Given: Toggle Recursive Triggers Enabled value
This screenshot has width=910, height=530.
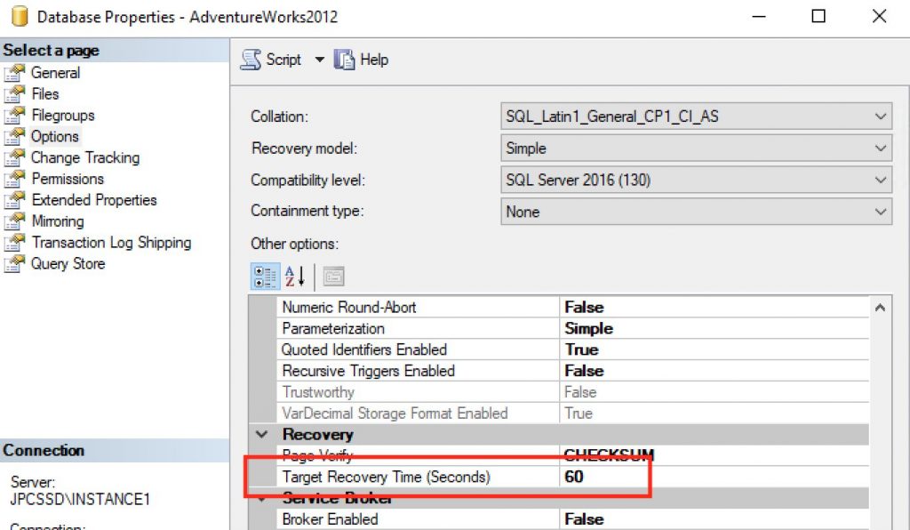Looking at the screenshot, I should coord(622,371).
